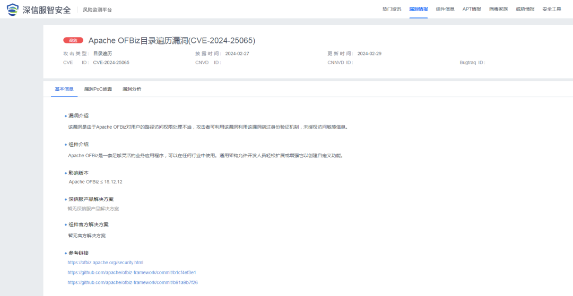Click the 更新时间 date 2024-02-29

(x=369, y=53)
